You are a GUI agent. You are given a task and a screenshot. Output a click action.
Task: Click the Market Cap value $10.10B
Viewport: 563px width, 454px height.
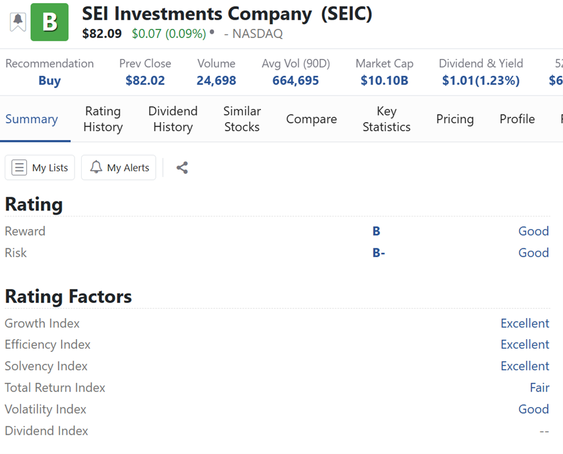(x=384, y=81)
